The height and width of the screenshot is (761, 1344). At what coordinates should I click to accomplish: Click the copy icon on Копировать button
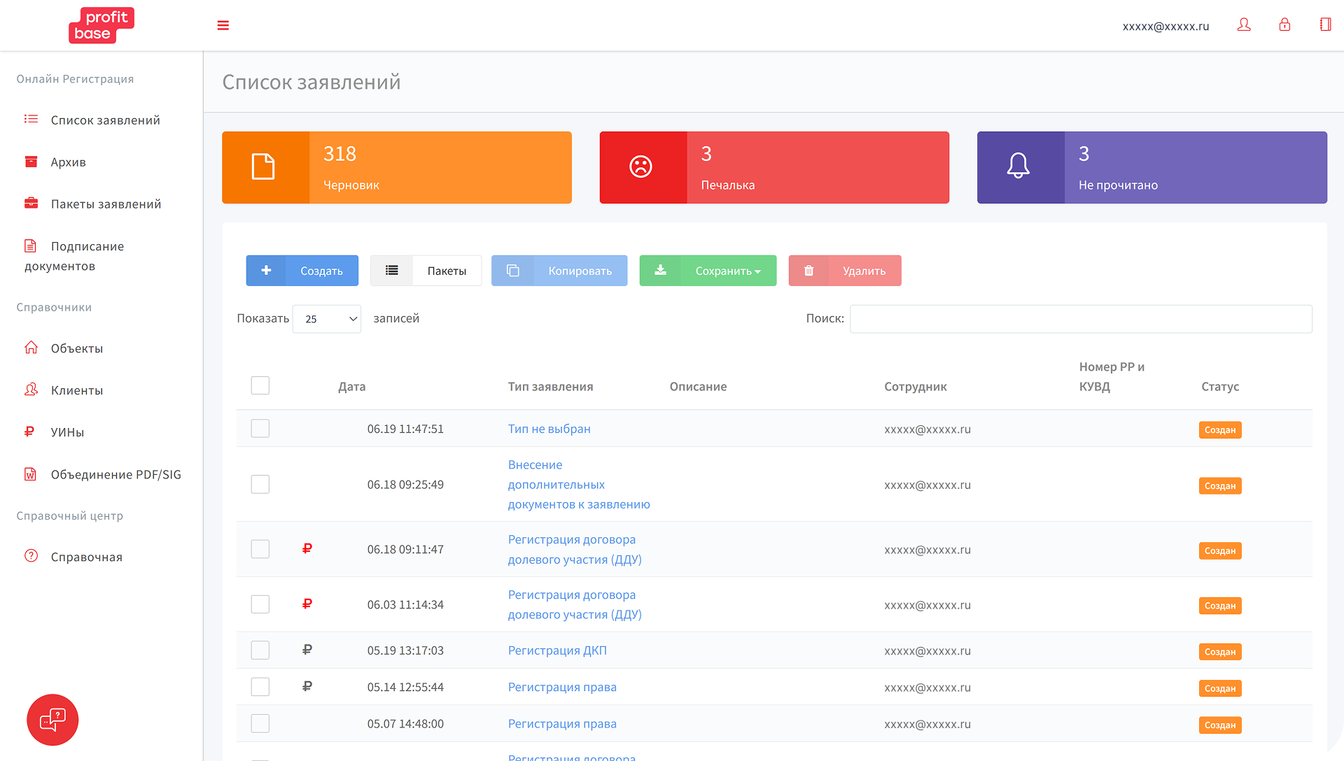pos(513,271)
